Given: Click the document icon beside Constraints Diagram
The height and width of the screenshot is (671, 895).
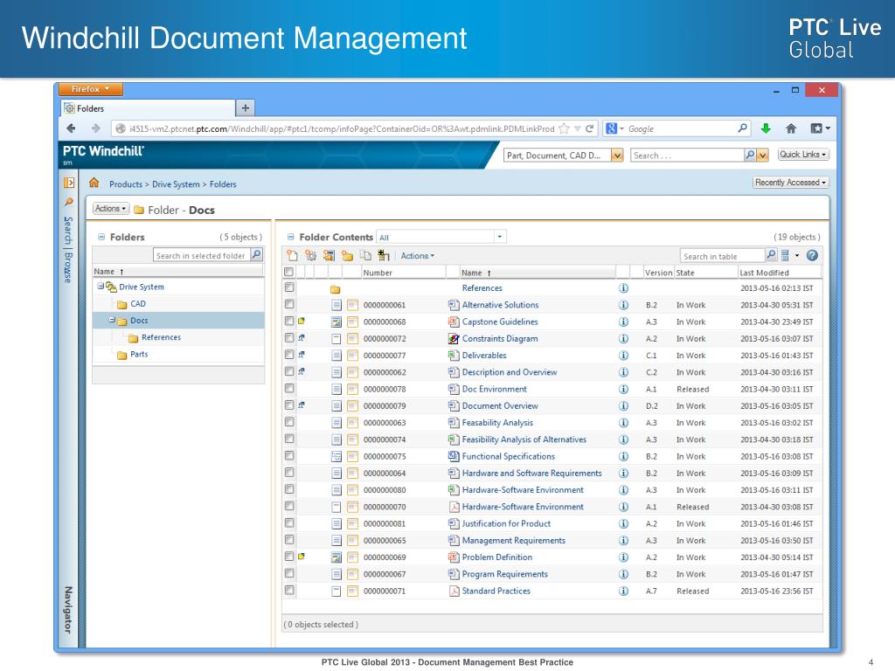Looking at the screenshot, I should point(454,338).
